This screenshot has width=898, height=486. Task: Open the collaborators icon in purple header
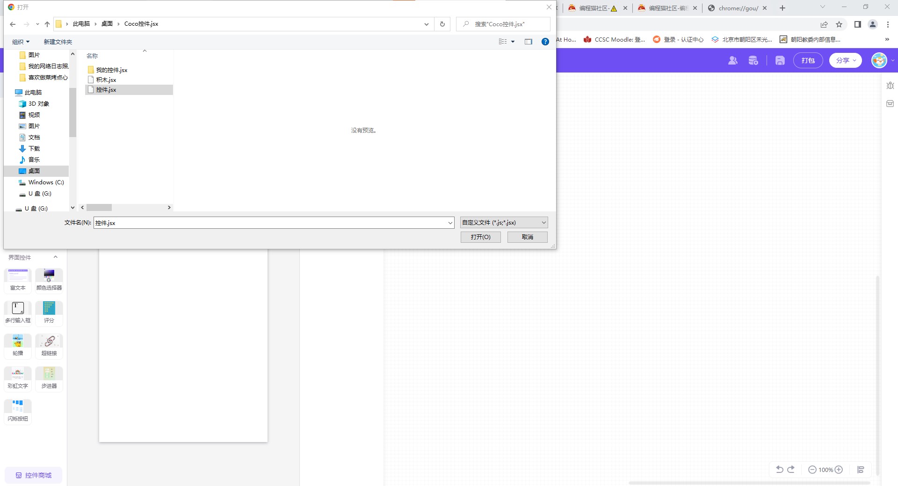(733, 60)
